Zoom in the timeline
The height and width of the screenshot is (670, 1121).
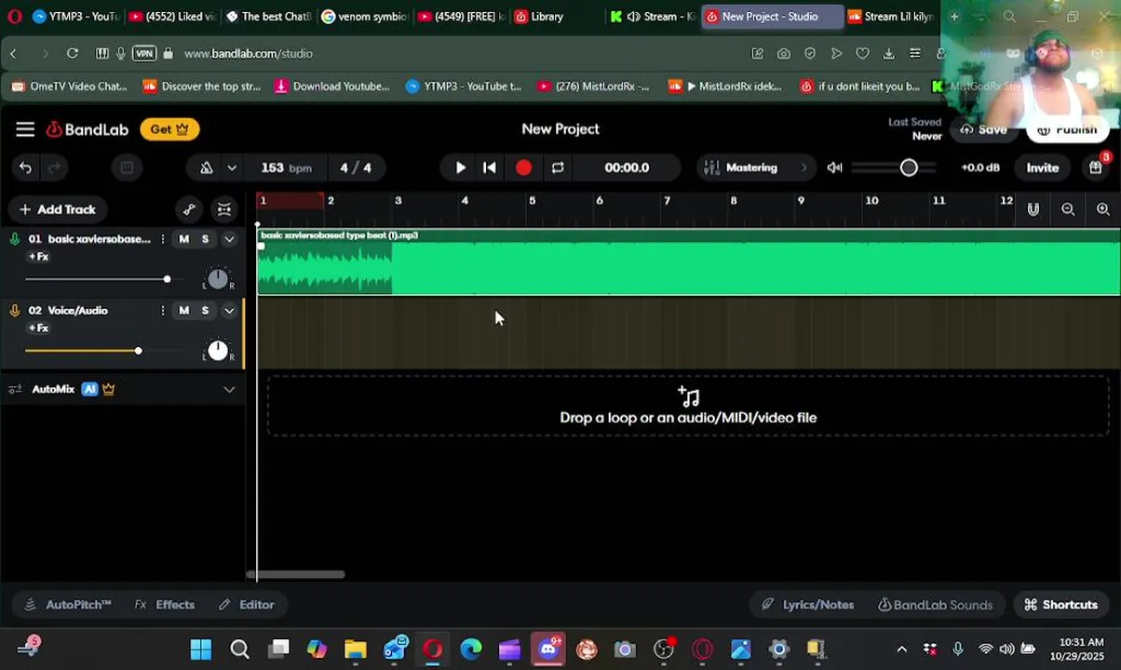click(1103, 209)
